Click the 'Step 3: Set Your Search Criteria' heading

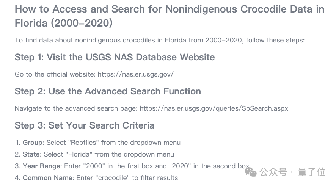click(x=85, y=125)
